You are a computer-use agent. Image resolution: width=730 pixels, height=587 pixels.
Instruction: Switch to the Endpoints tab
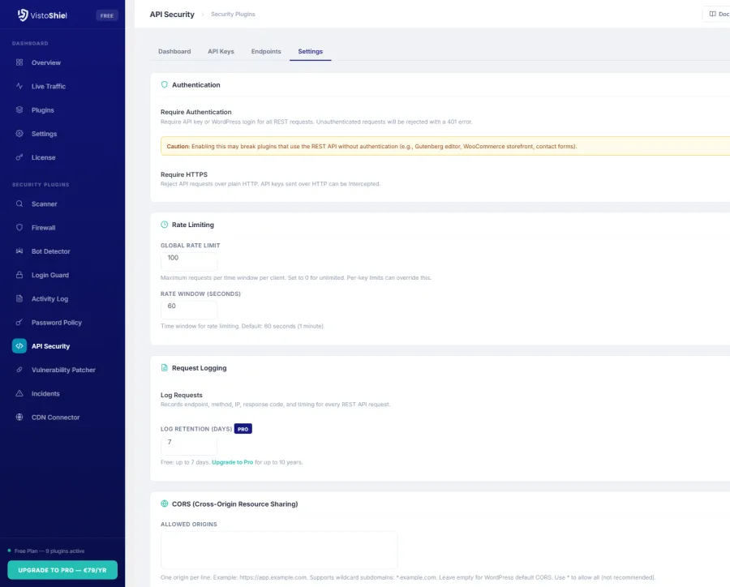click(266, 51)
